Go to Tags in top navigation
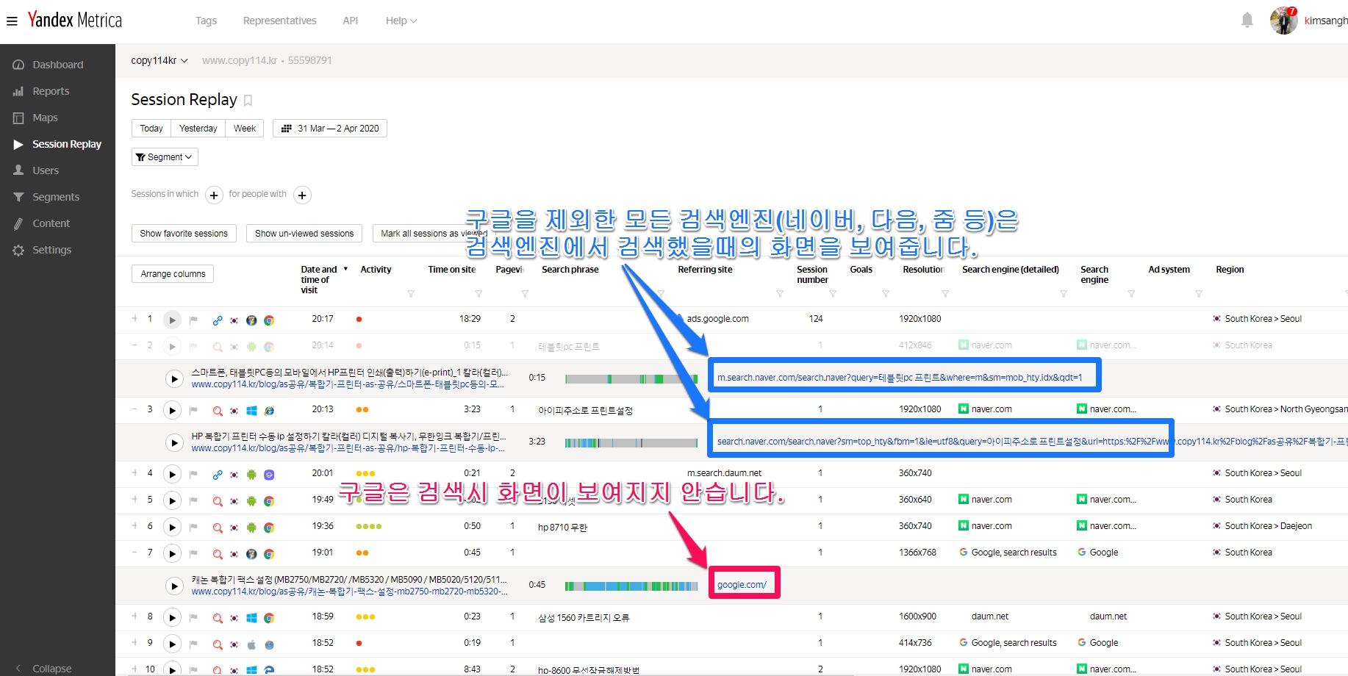The image size is (1348, 676). tap(206, 21)
